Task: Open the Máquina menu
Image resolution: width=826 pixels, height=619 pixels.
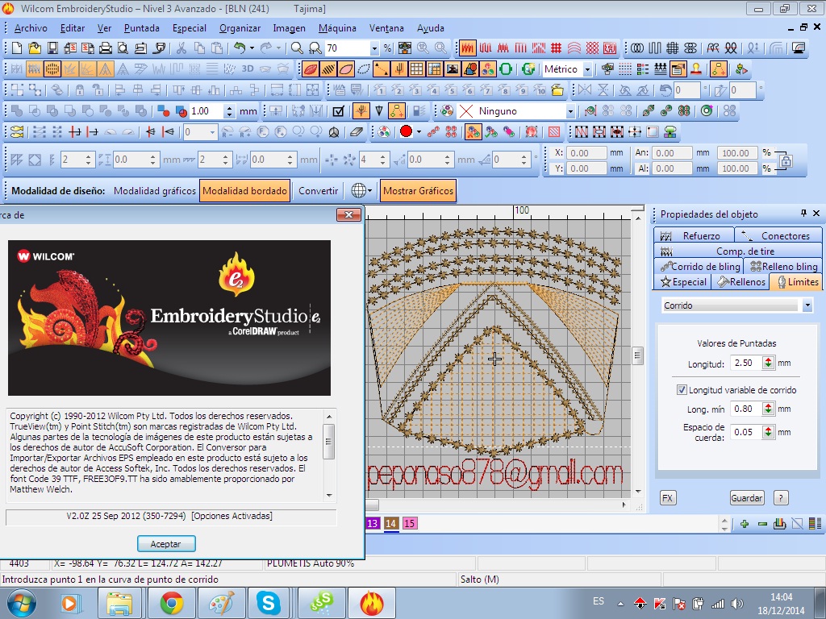Action: click(x=337, y=28)
